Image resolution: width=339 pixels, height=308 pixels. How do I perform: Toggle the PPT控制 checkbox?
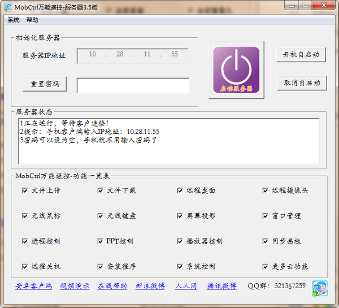pos(101,241)
